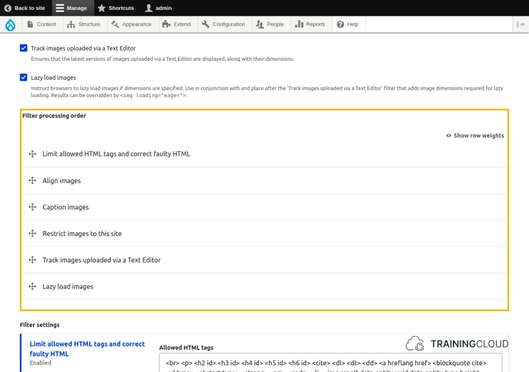Click the Extend puzzle piece icon

coord(167,24)
